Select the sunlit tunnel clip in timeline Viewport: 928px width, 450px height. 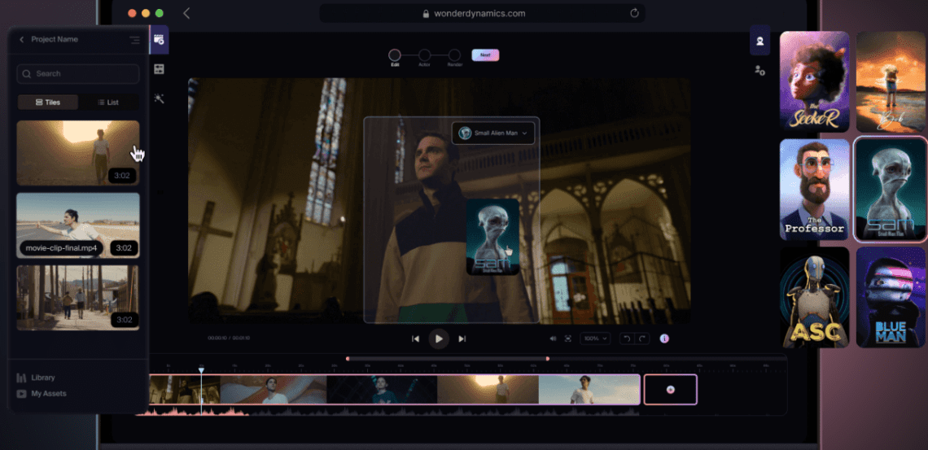click(488, 390)
